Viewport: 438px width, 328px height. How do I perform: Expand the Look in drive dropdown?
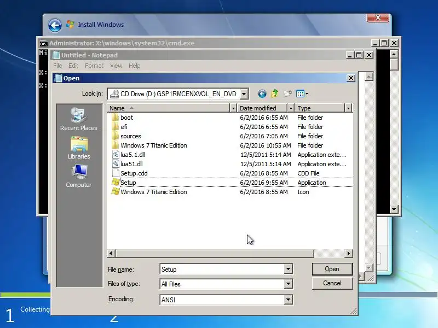pyautogui.click(x=244, y=94)
